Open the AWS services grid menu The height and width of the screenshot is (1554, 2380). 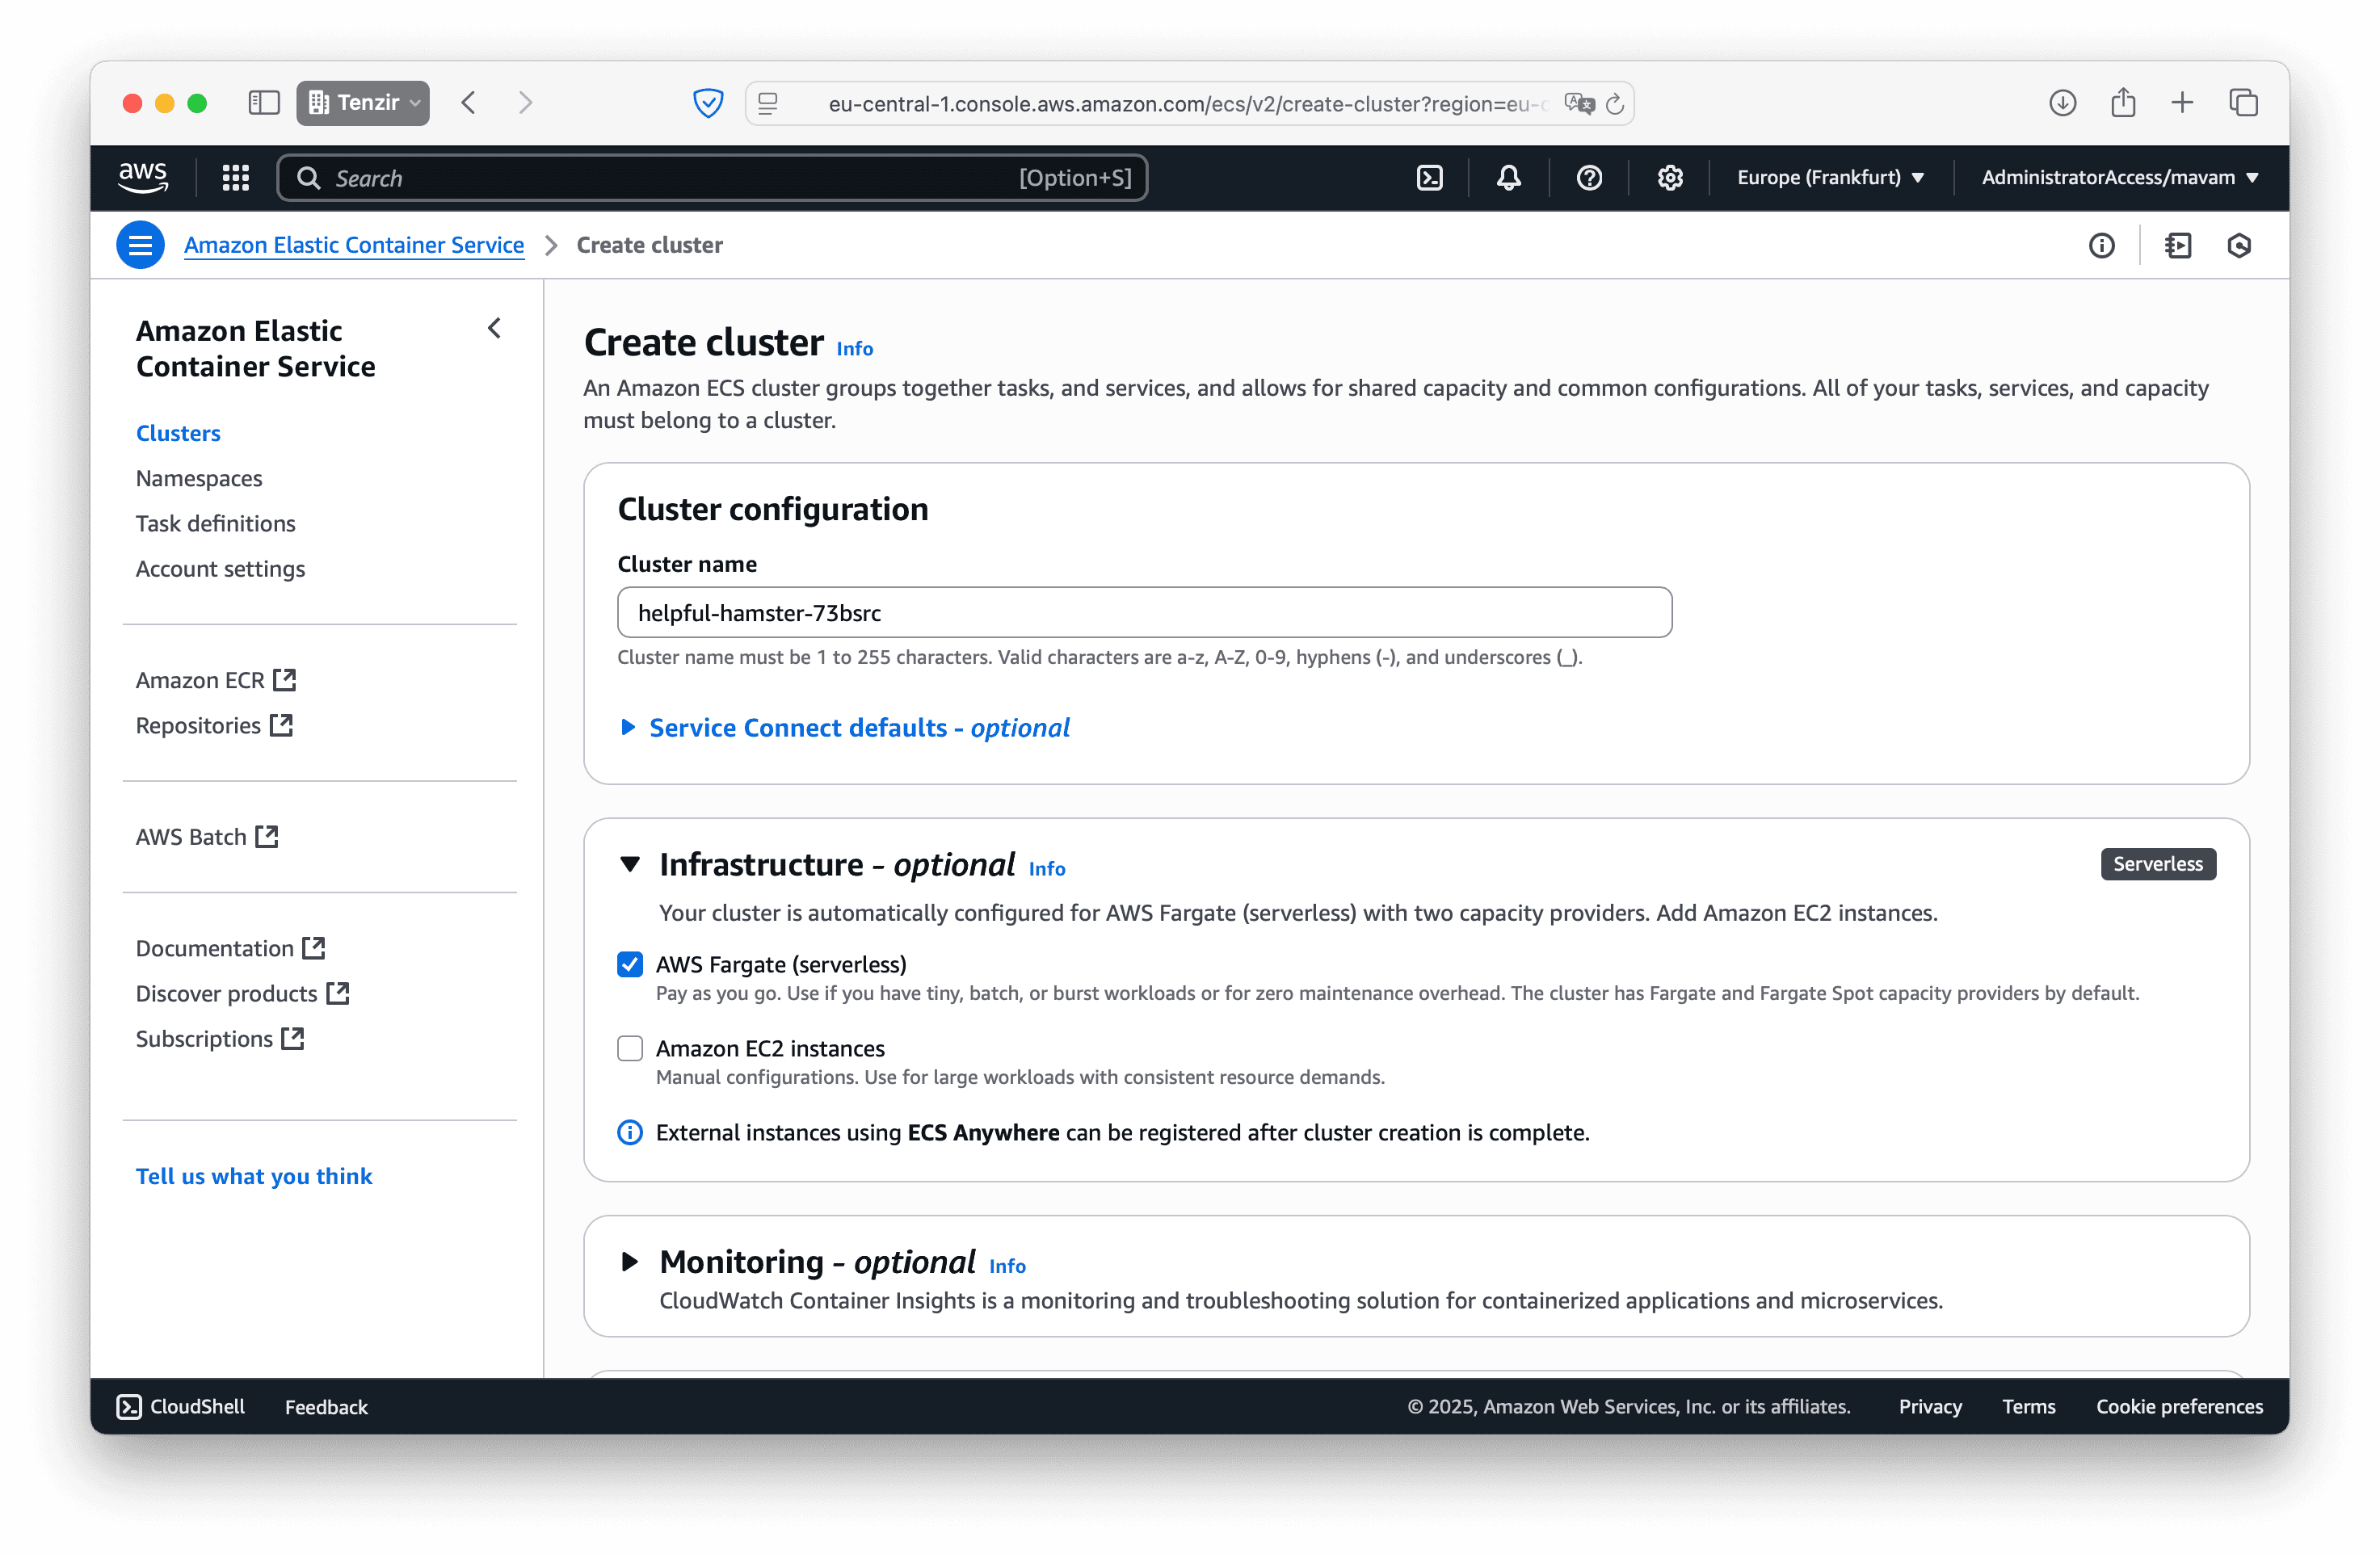click(235, 177)
